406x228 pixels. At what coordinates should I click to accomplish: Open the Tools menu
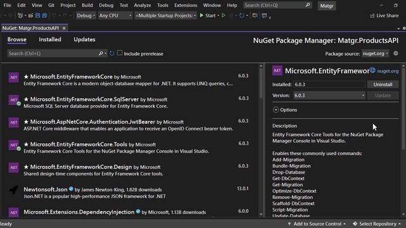pyautogui.click(x=162, y=5)
